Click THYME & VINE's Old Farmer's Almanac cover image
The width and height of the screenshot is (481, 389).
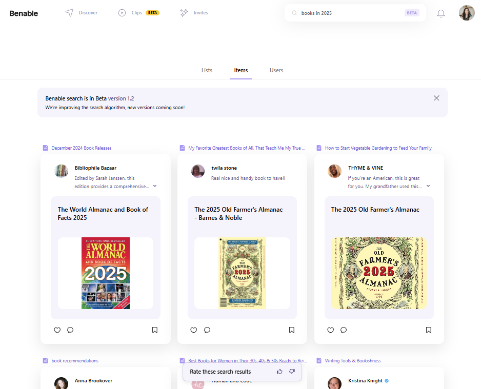point(379,273)
